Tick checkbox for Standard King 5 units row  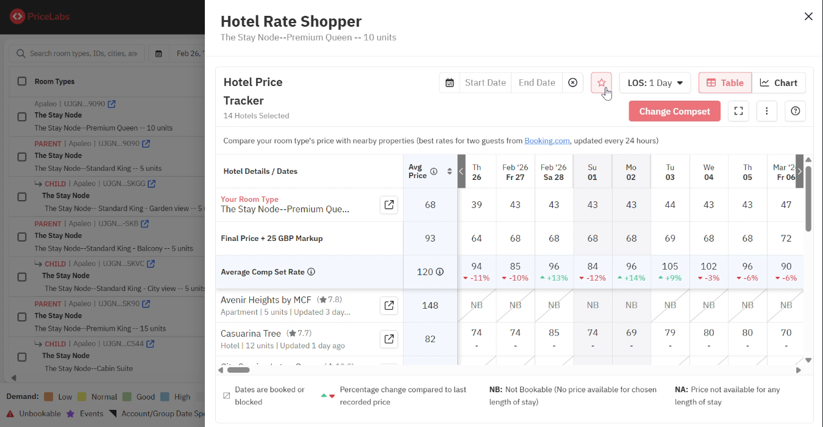click(x=22, y=157)
